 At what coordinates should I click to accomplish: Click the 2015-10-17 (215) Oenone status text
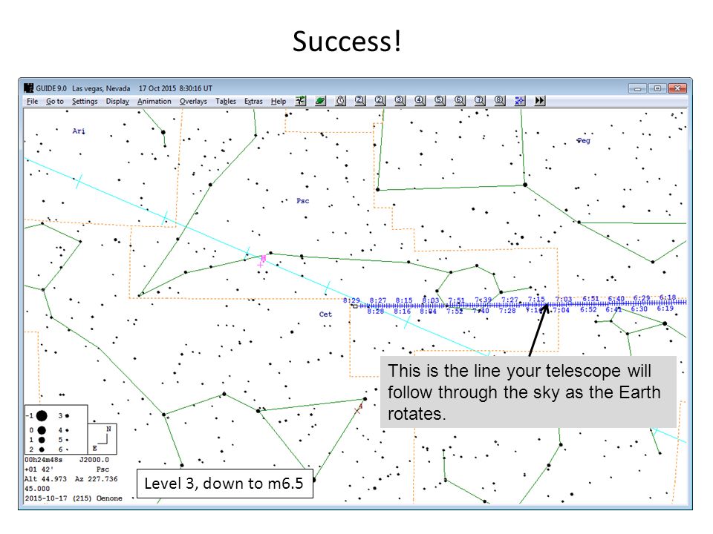tap(74, 498)
